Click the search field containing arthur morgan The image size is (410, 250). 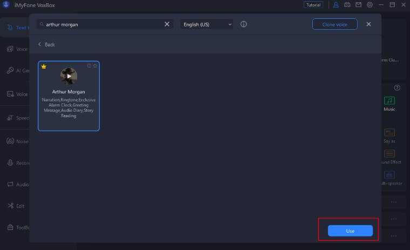[x=105, y=24]
